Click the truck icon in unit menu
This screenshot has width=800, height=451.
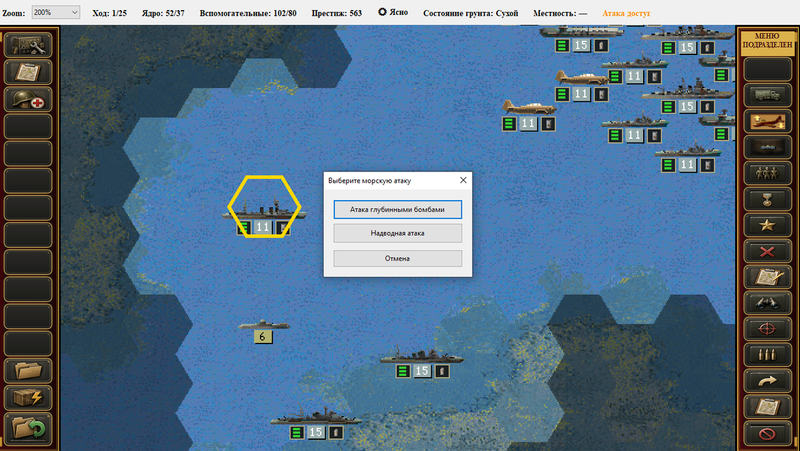(x=767, y=96)
